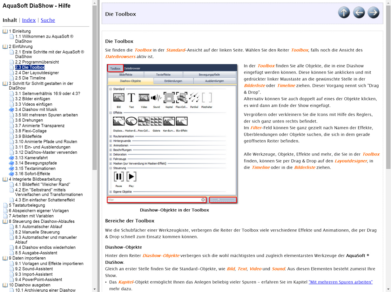
Task: Click the page icon beside 9.2 Sound-Assistent
Action: point(12,269)
